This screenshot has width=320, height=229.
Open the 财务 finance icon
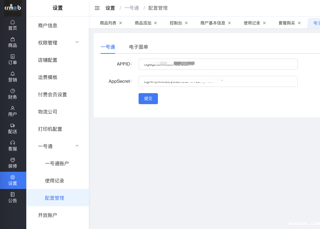pyautogui.click(x=13, y=91)
